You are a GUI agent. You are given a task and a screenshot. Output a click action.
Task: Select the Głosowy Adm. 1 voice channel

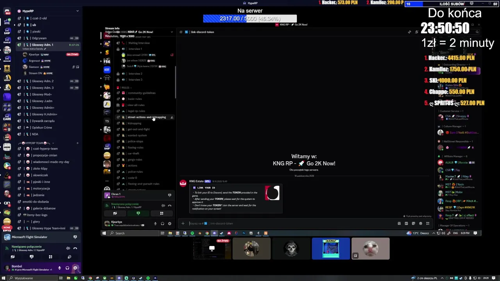tap(48, 45)
